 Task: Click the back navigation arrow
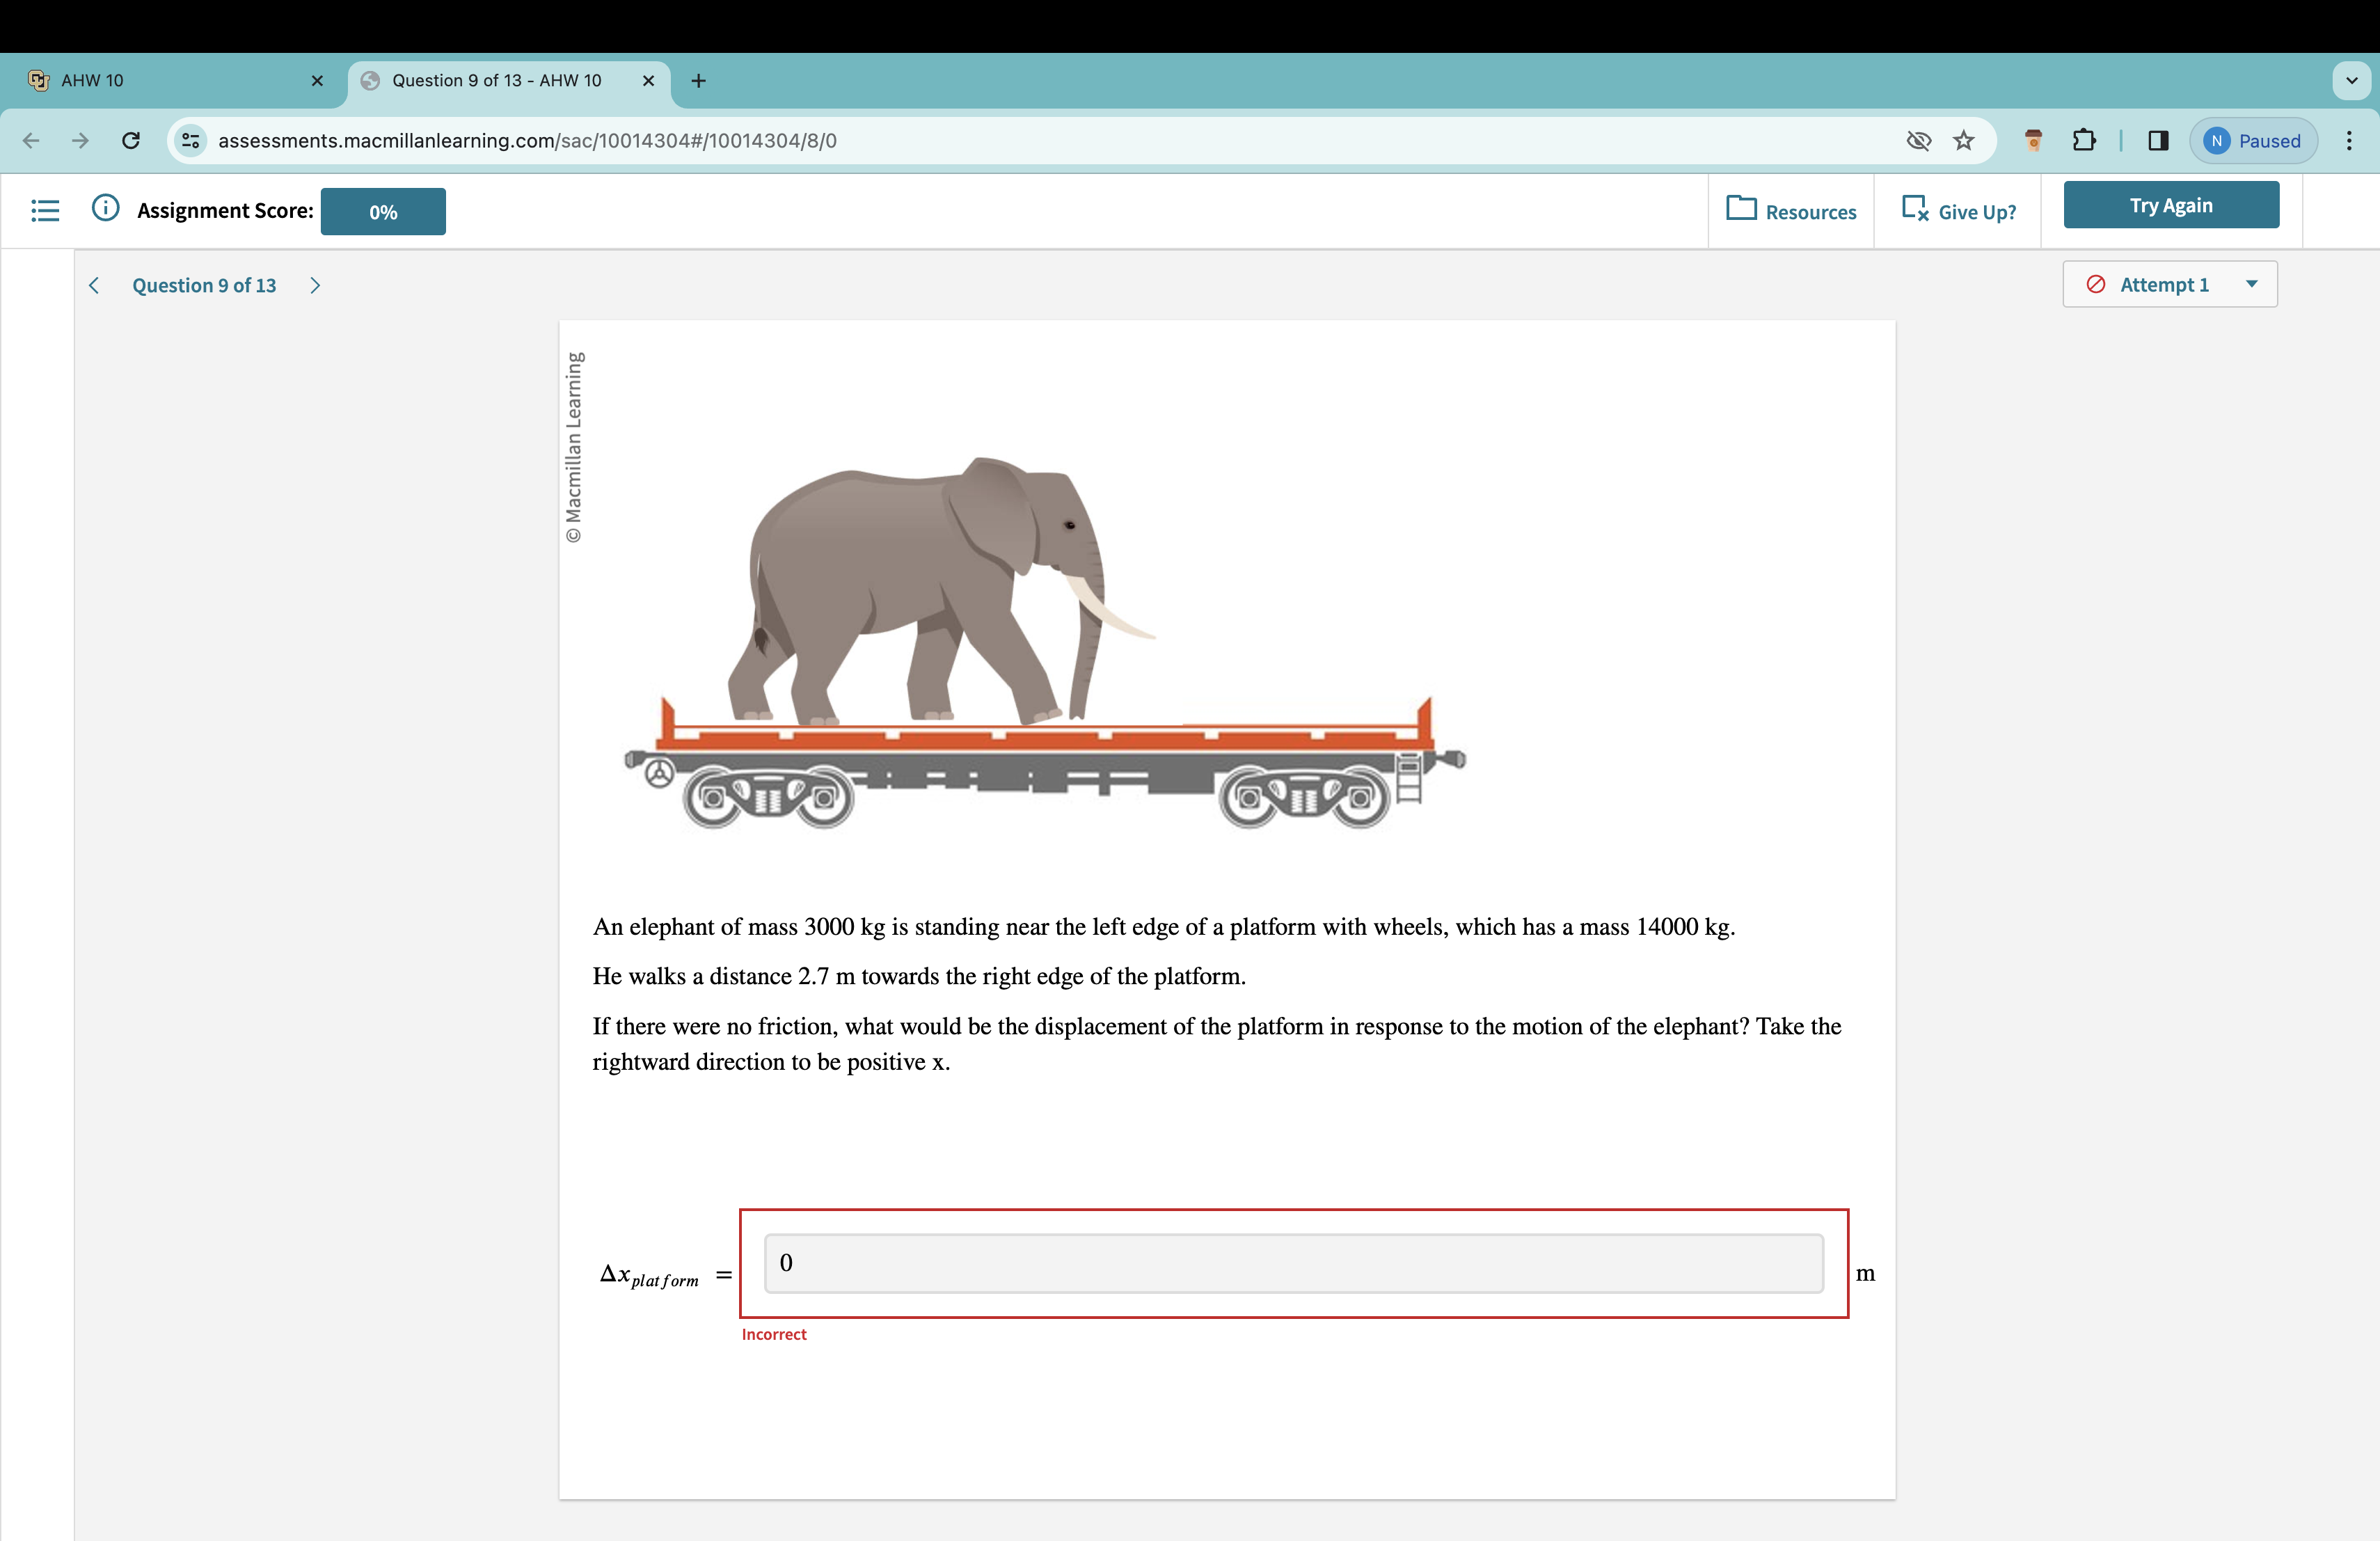(31, 141)
